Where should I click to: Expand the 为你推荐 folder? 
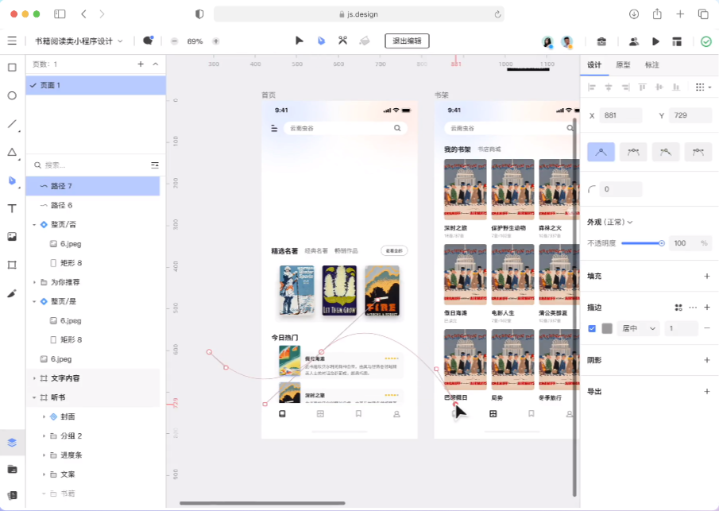(34, 282)
